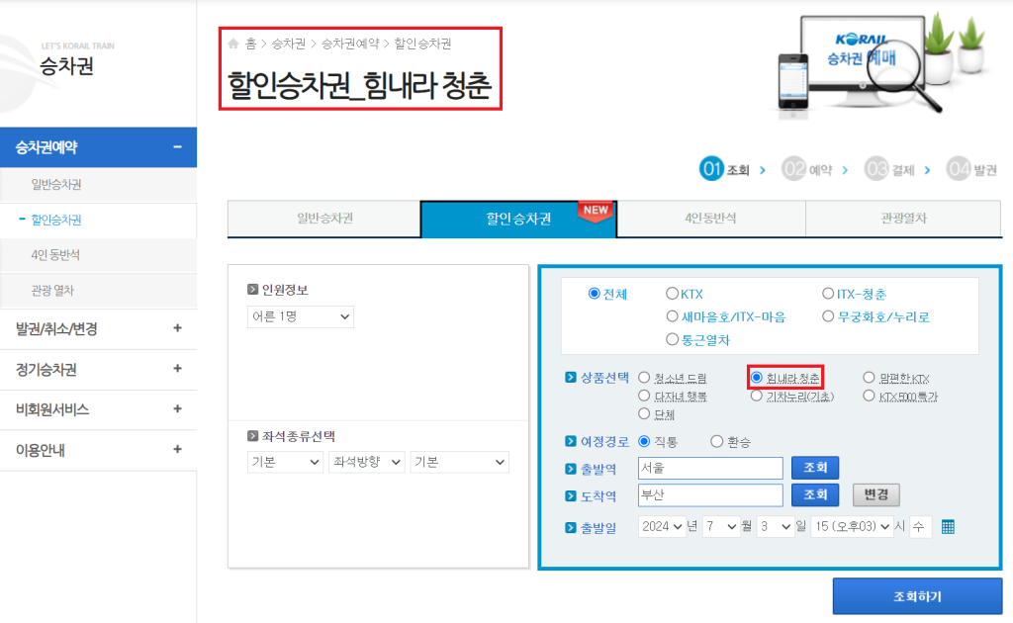
Task: Click the home icon in breadcrumb
Action: [x=233, y=44]
